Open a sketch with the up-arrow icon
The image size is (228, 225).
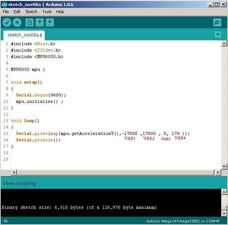point(40,23)
